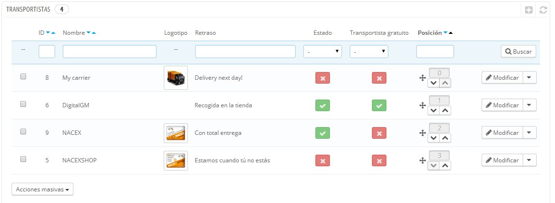This screenshot has height=203, width=555.
Task: Move NACEXSHOP down one position
Action: point(434,166)
